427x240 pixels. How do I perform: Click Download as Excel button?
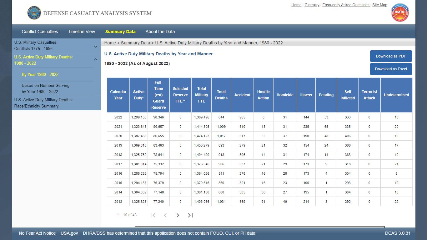tap(391, 69)
